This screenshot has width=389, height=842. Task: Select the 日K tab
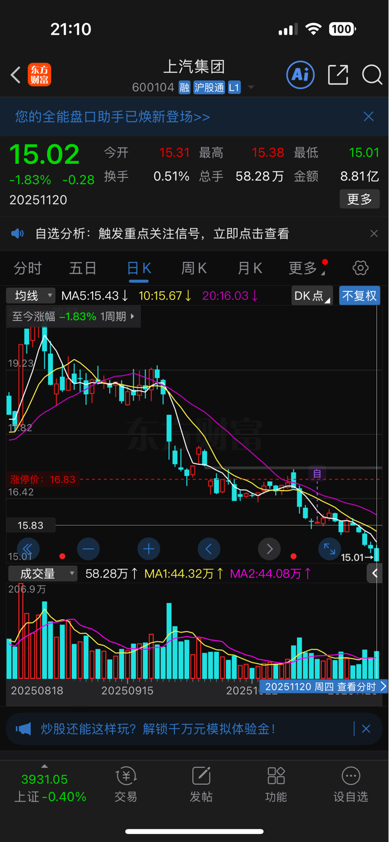click(x=139, y=268)
